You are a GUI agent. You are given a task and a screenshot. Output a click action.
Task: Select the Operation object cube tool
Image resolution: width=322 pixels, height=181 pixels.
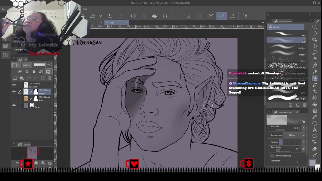315,40
